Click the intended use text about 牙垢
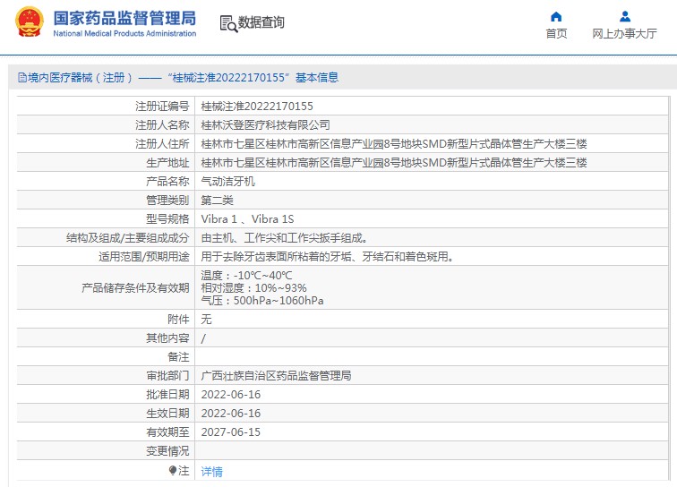Screen dimensions: 677x487 pos(327,257)
